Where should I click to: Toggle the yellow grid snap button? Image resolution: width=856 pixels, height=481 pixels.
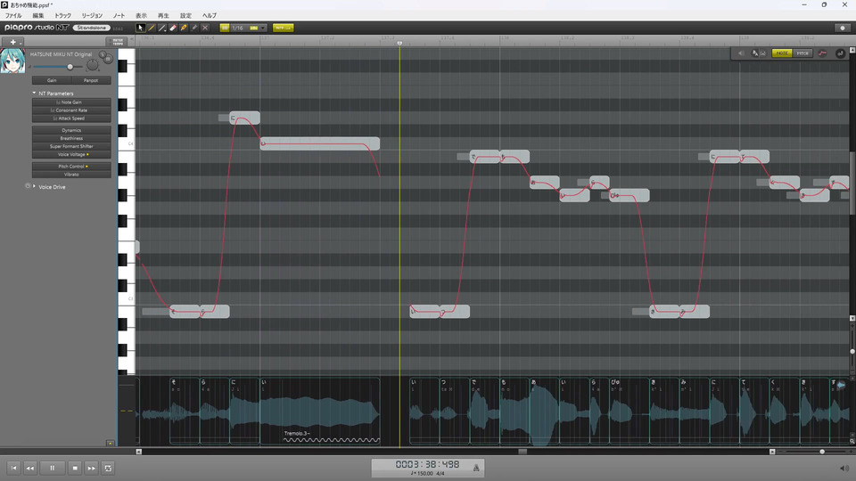[225, 28]
